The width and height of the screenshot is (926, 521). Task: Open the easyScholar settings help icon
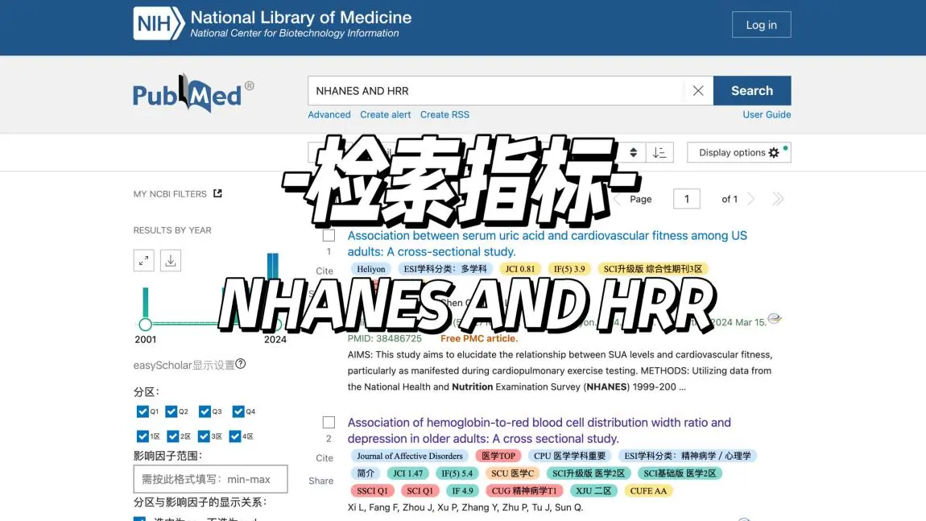240,364
